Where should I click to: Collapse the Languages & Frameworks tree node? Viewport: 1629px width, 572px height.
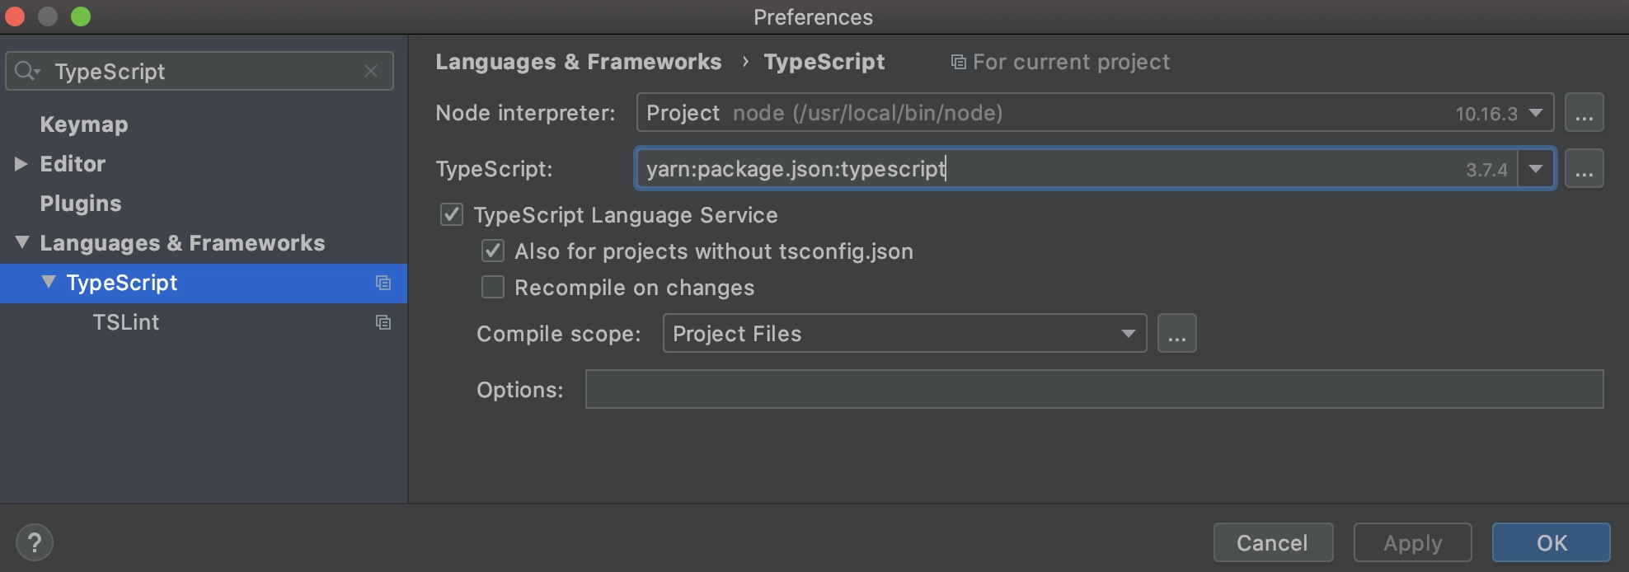tap(22, 242)
